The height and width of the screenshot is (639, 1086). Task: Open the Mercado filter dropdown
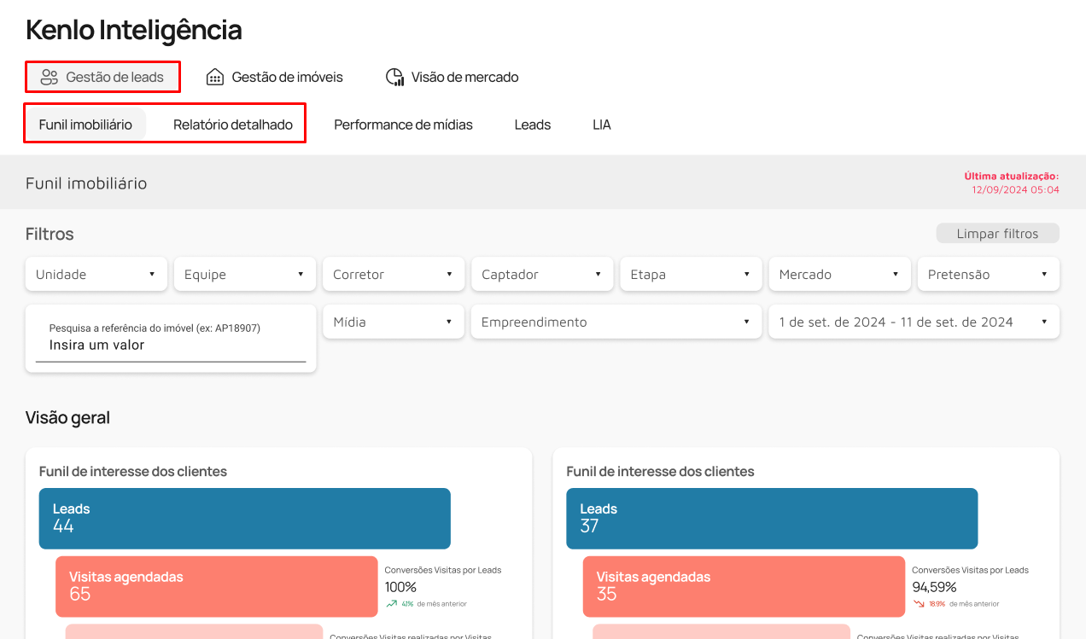pos(839,274)
